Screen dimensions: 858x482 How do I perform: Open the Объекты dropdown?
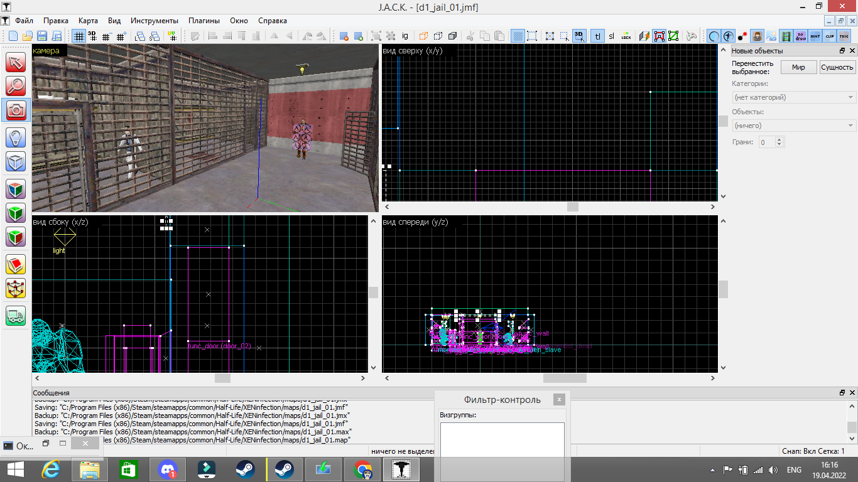(x=794, y=126)
